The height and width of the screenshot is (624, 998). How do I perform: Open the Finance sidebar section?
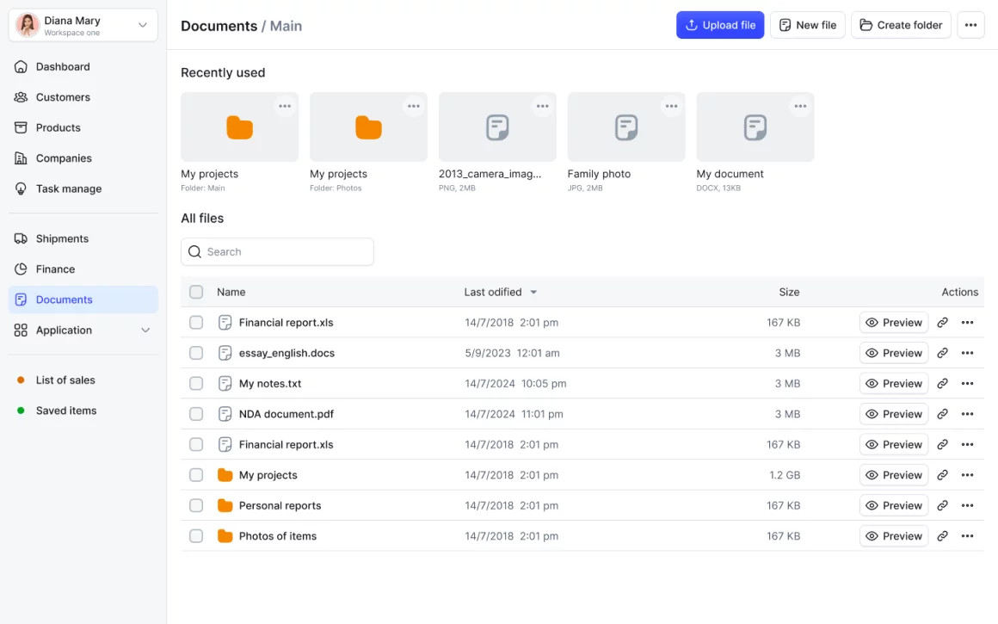pyautogui.click(x=55, y=269)
